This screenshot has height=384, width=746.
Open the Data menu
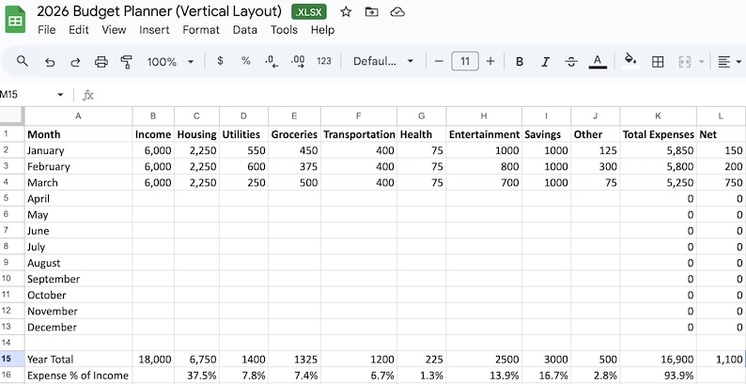[245, 30]
